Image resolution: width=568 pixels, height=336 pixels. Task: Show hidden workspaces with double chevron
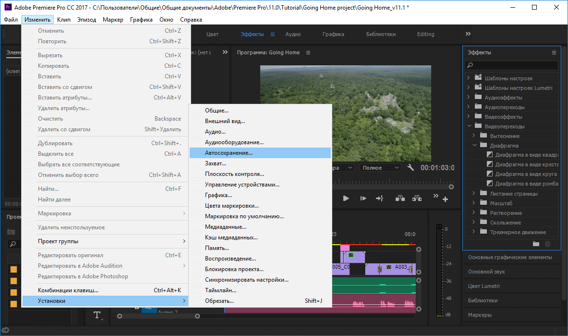click(468, 34)
